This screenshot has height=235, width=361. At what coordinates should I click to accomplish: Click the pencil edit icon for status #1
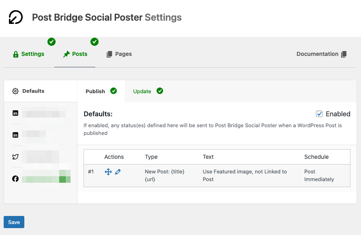[x=118, y=172]
